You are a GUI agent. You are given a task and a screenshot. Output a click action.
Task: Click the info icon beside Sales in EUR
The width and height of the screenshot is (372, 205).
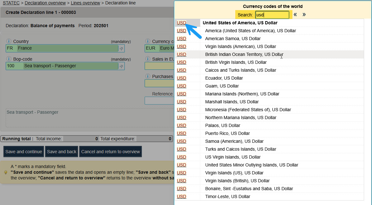point(147,59)
